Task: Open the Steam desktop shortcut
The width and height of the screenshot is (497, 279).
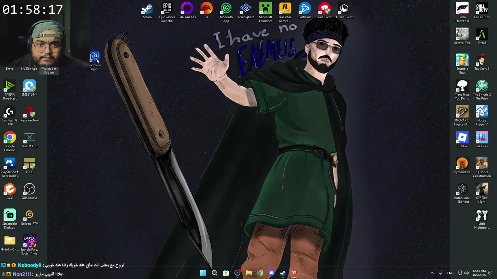Action: tap(147, 11)
